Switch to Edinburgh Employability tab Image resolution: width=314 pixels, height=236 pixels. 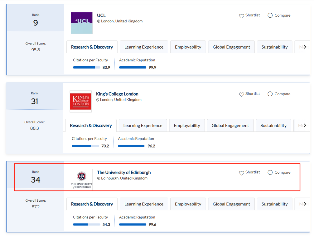188,204
